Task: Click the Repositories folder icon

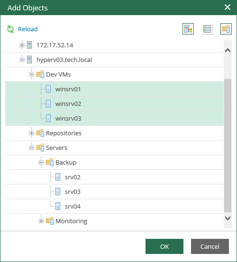Action: coord(40,133)
